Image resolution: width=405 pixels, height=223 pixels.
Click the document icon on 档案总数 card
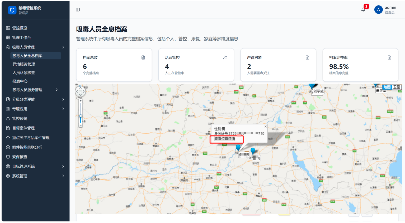point(143,57)
